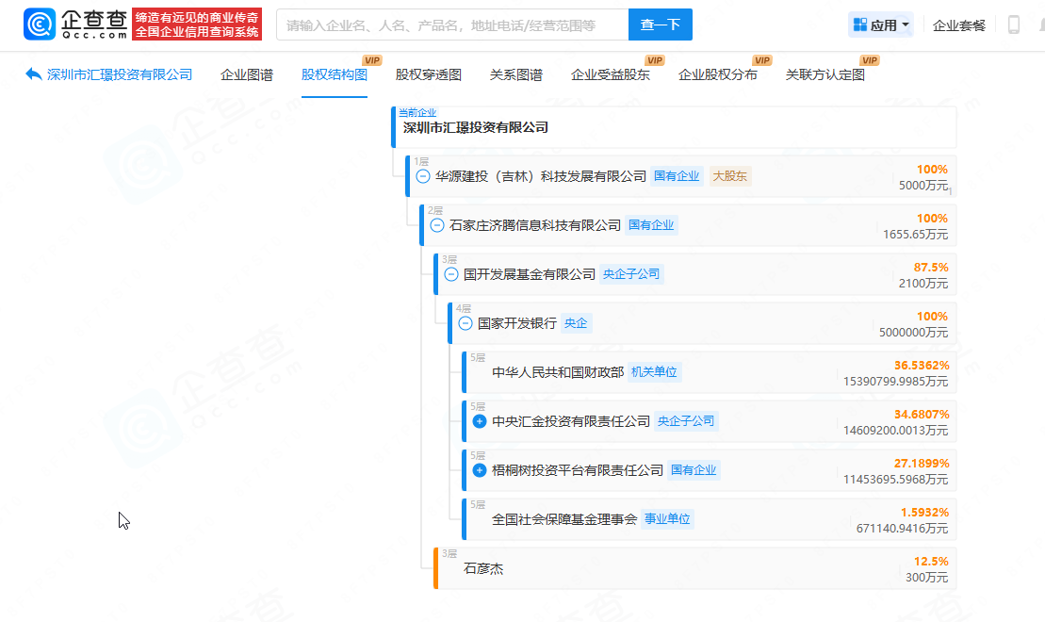
Task: Open the 应用 dropdown menu
Action: (x=881, y=25)
